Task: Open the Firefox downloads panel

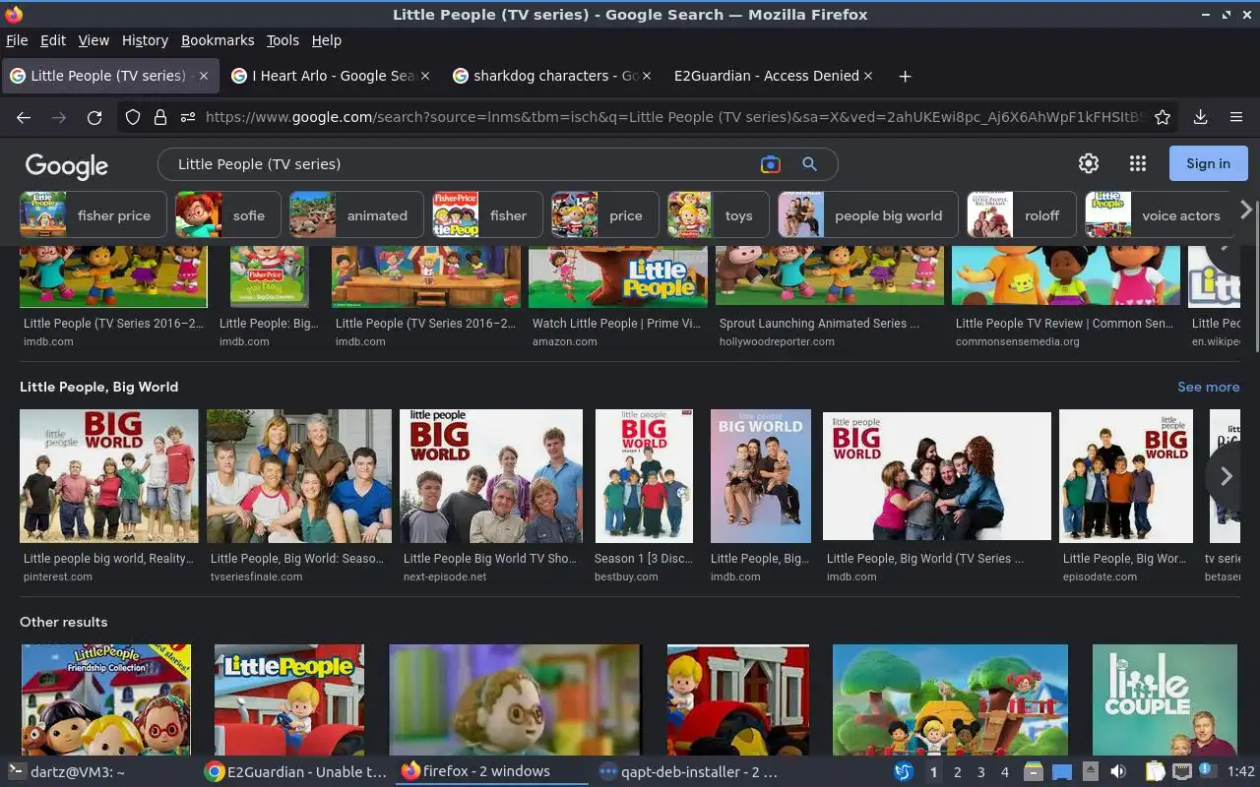Action: (1200, 117)
